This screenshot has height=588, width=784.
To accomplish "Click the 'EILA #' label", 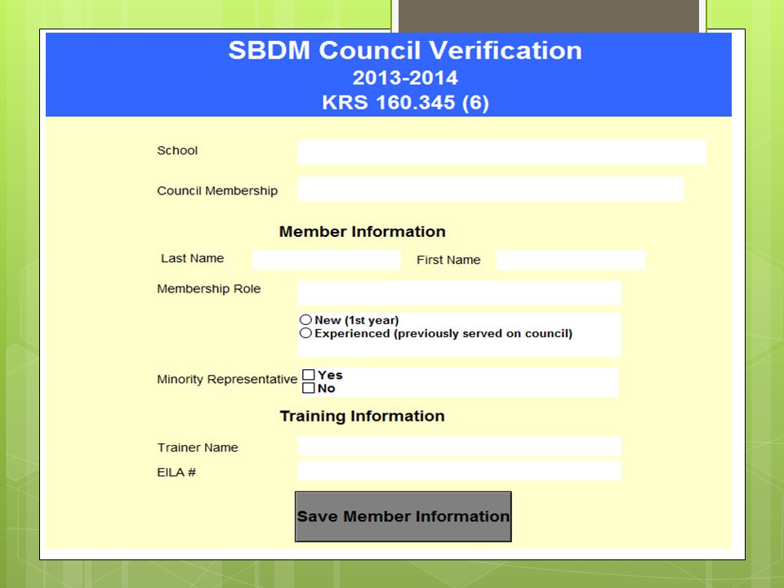I will coord(176,473).
